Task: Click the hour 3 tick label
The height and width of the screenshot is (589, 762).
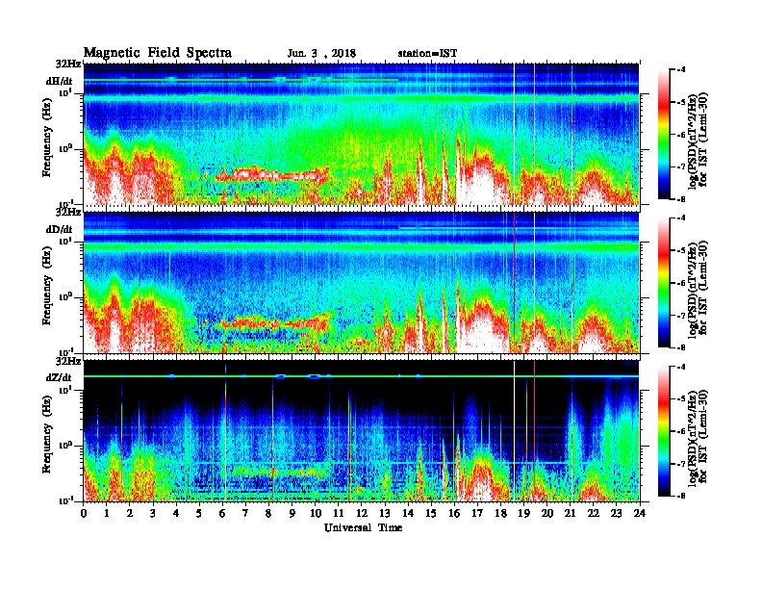Action: pyautogui.click(x=153, y=513)
